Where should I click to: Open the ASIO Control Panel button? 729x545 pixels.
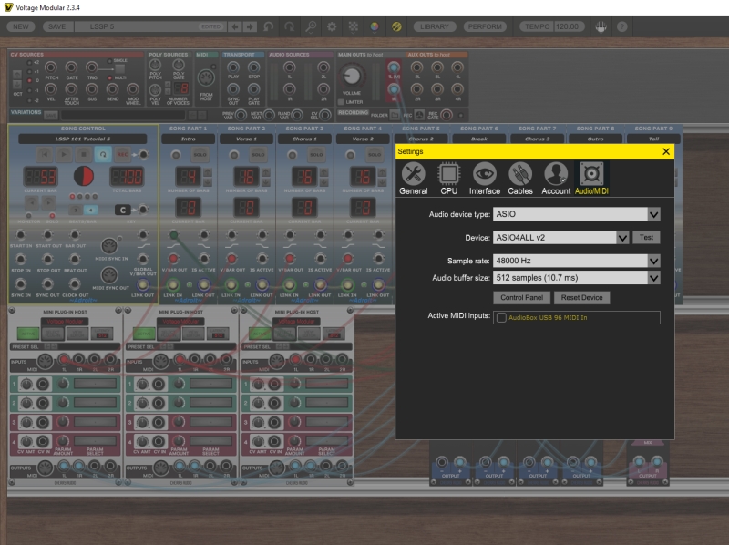click(x=521, y=298)
